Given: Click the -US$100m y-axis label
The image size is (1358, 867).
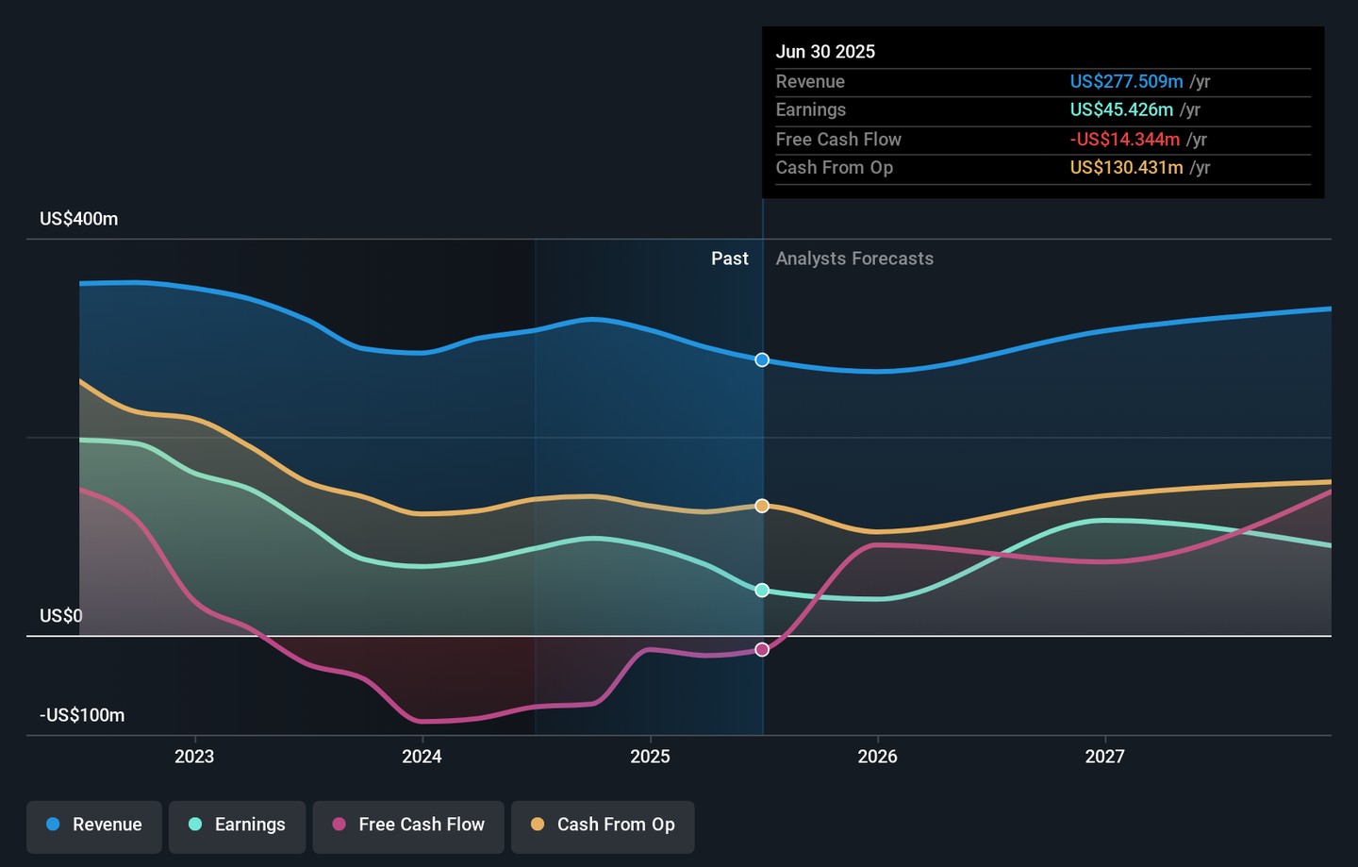Looking at the screenshot, I should click(82, 715).
